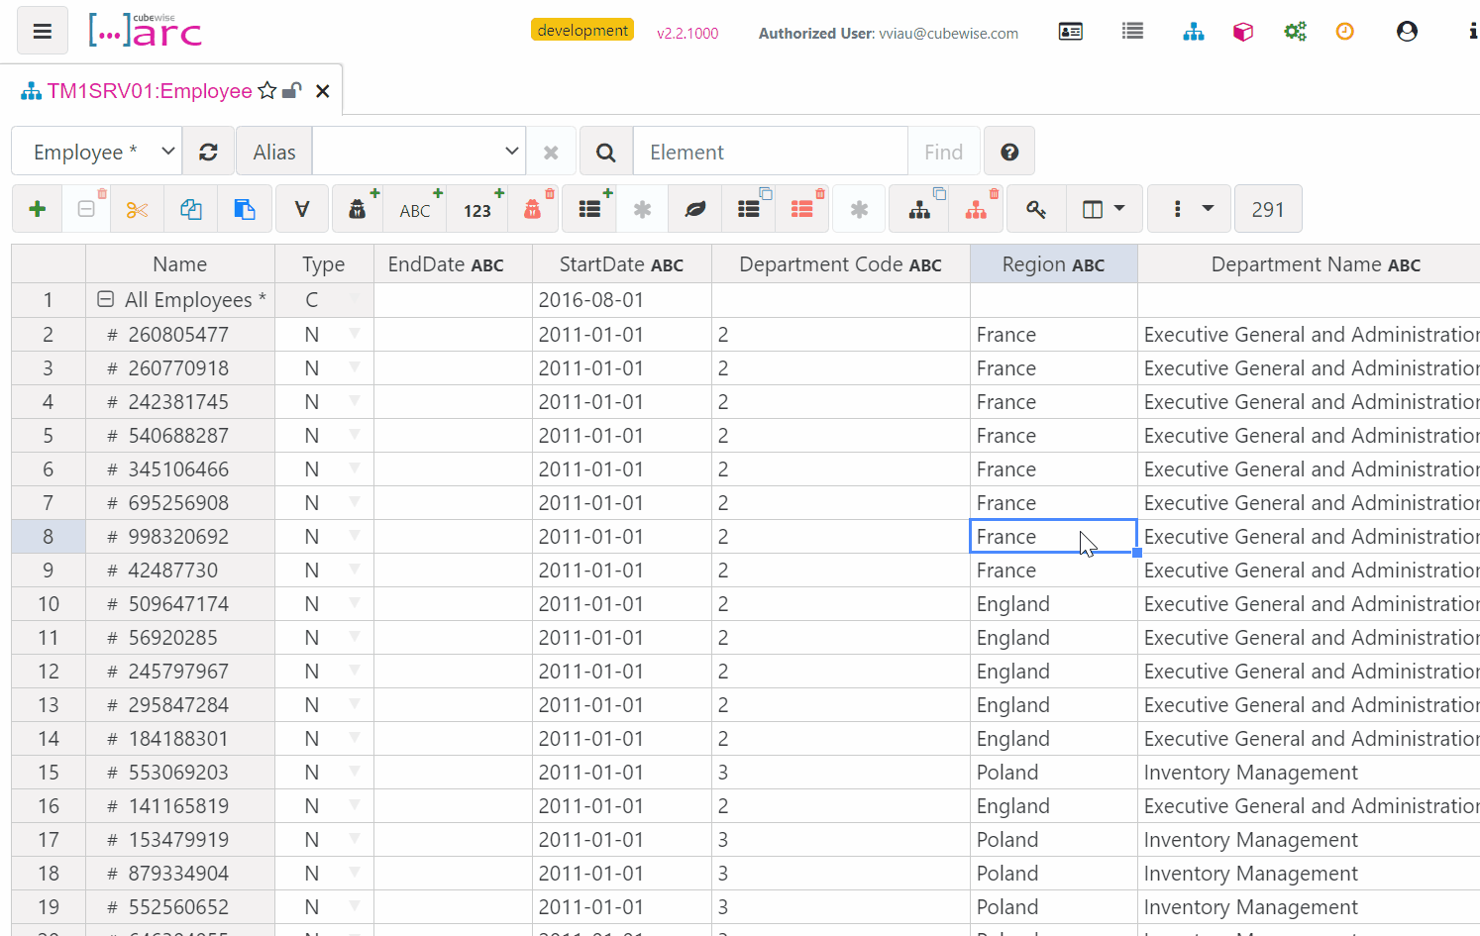This screenshot has height=936, width=1480.
Task: Click the Region column header
Action: (x=1052, y=264)
